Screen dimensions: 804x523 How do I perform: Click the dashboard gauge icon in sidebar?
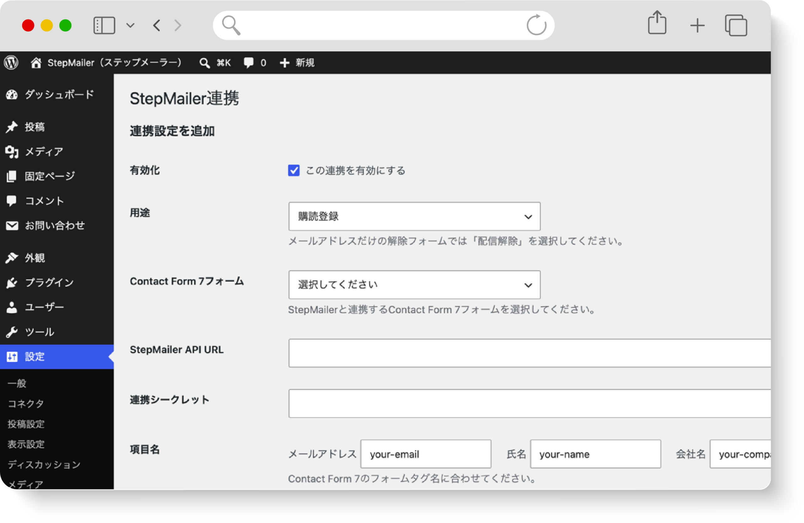click(12, 95)
